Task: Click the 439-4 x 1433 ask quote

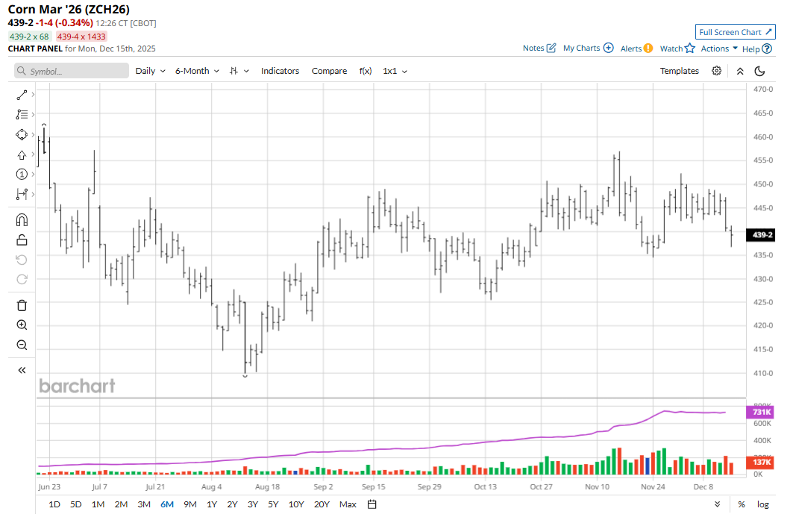Action: pos(81,37)
